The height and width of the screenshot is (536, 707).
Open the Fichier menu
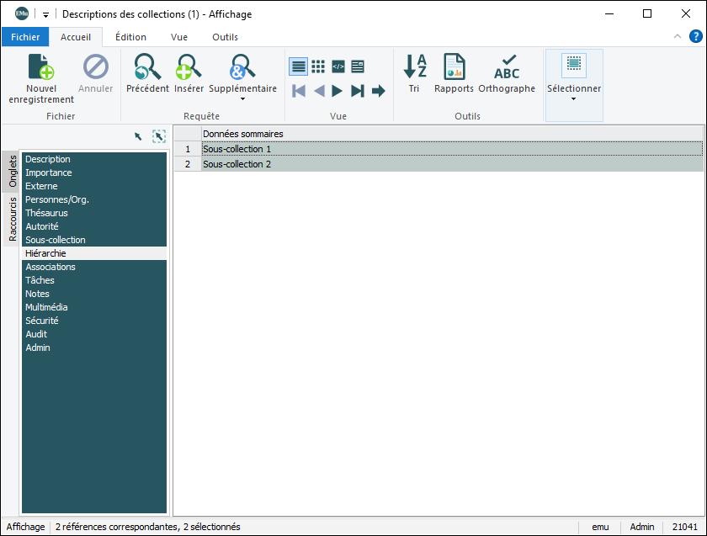pos(25,37)
